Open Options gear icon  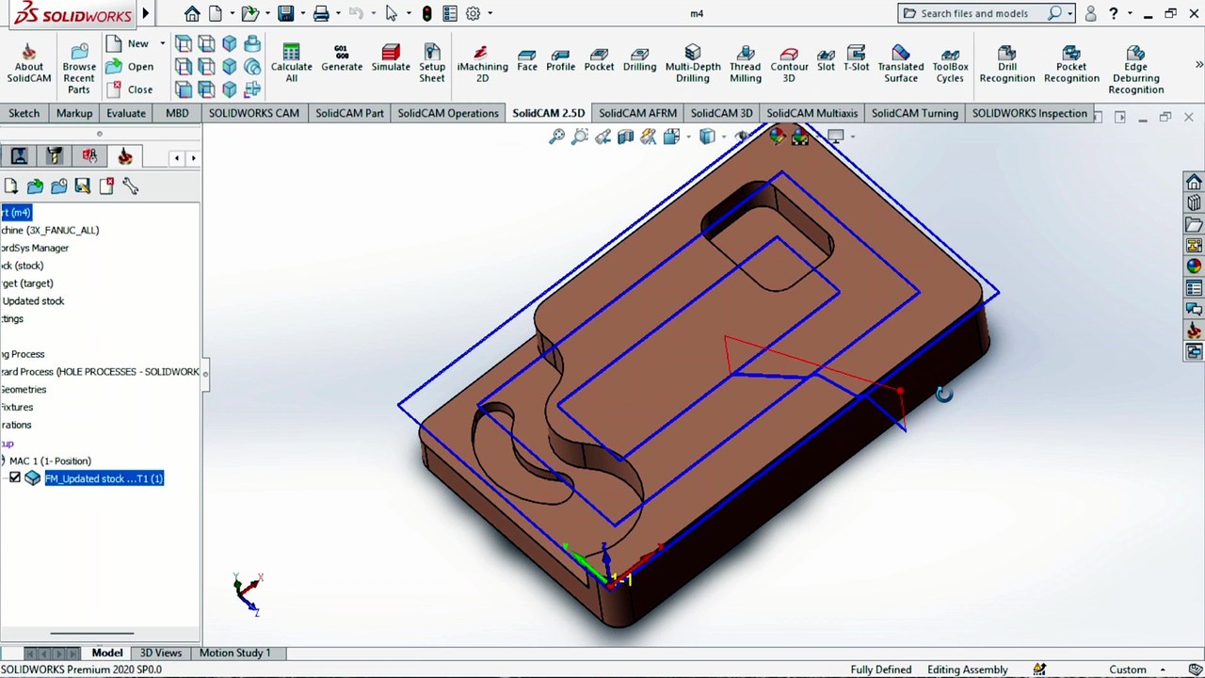click(473, 13)
